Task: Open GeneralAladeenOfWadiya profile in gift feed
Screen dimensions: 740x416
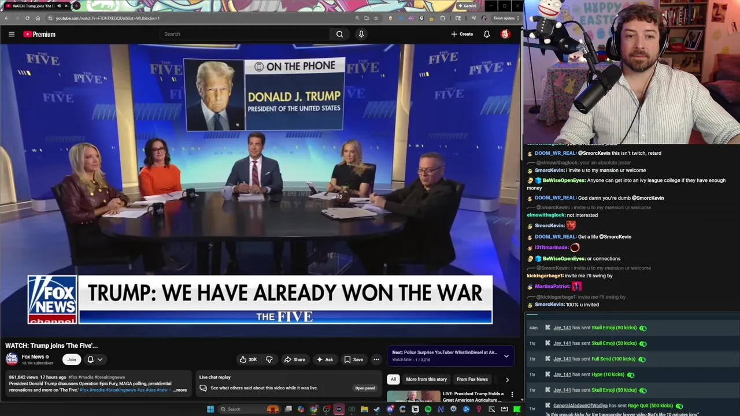Action: [x=580, y=406]
